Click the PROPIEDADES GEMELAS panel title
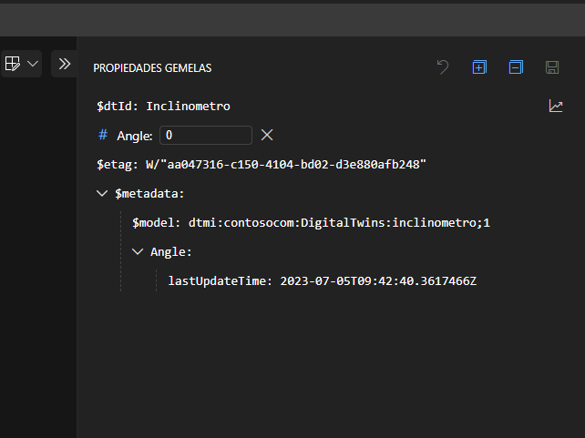 [152, 68]
